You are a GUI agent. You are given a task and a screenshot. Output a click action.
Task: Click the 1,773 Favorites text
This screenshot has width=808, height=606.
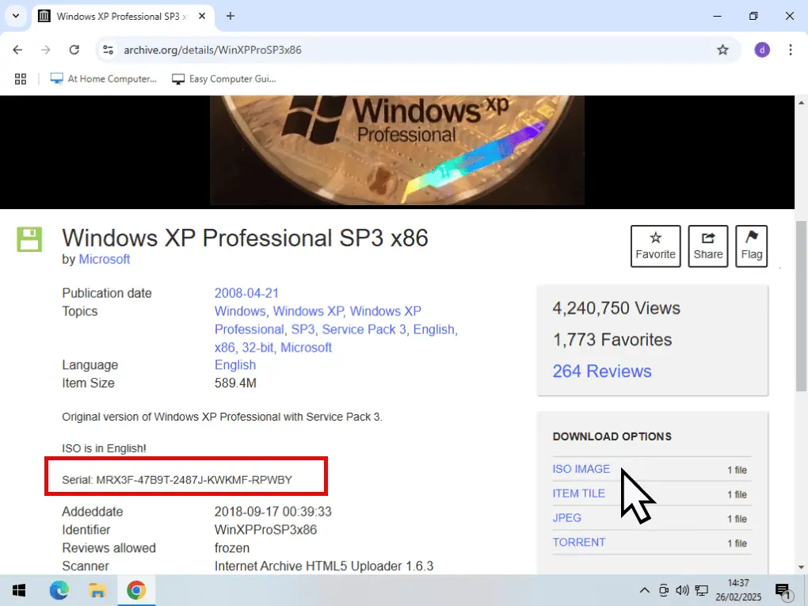pyautogui.click(x=612, y=340)
